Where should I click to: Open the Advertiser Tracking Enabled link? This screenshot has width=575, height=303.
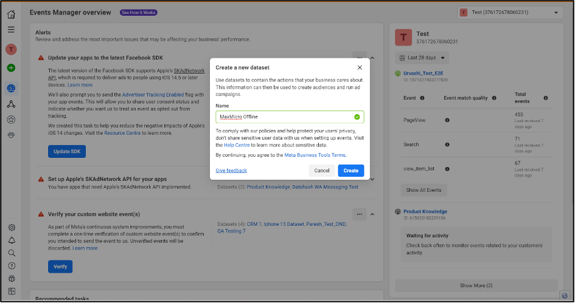[153, 95]
